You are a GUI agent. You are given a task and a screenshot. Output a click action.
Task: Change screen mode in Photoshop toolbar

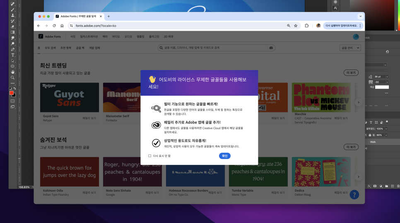pyautogui.click(x=12, y=107)
